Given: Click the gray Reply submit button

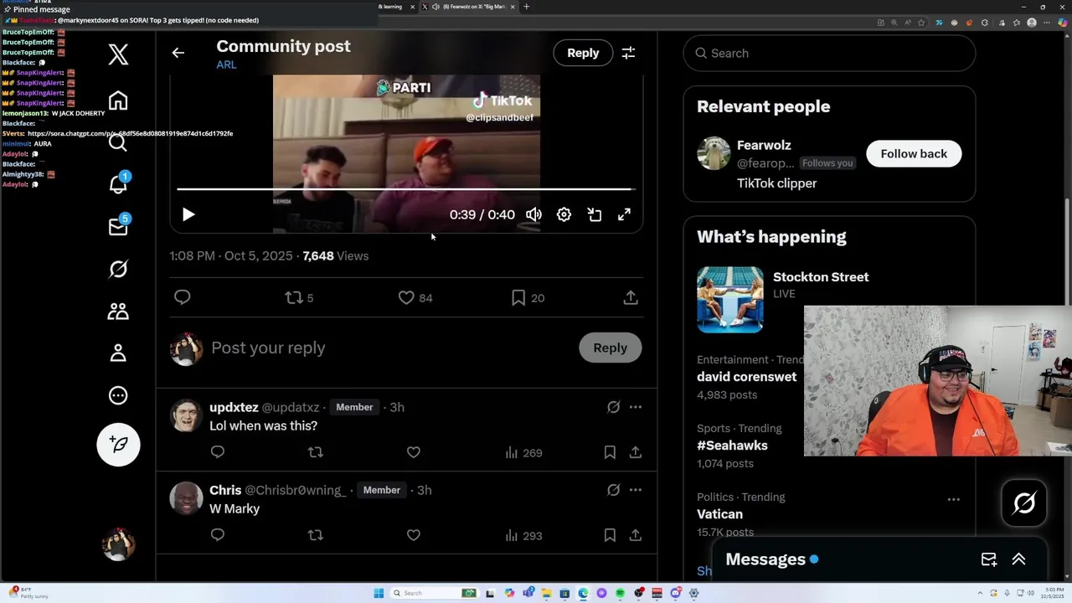Looking at the screenshot, I should pyautogui.click(x=610, y=348).
